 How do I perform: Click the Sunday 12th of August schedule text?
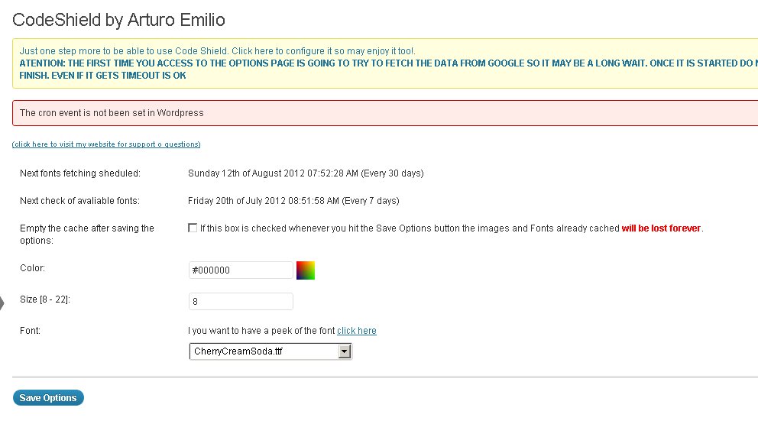click(306, 173)
